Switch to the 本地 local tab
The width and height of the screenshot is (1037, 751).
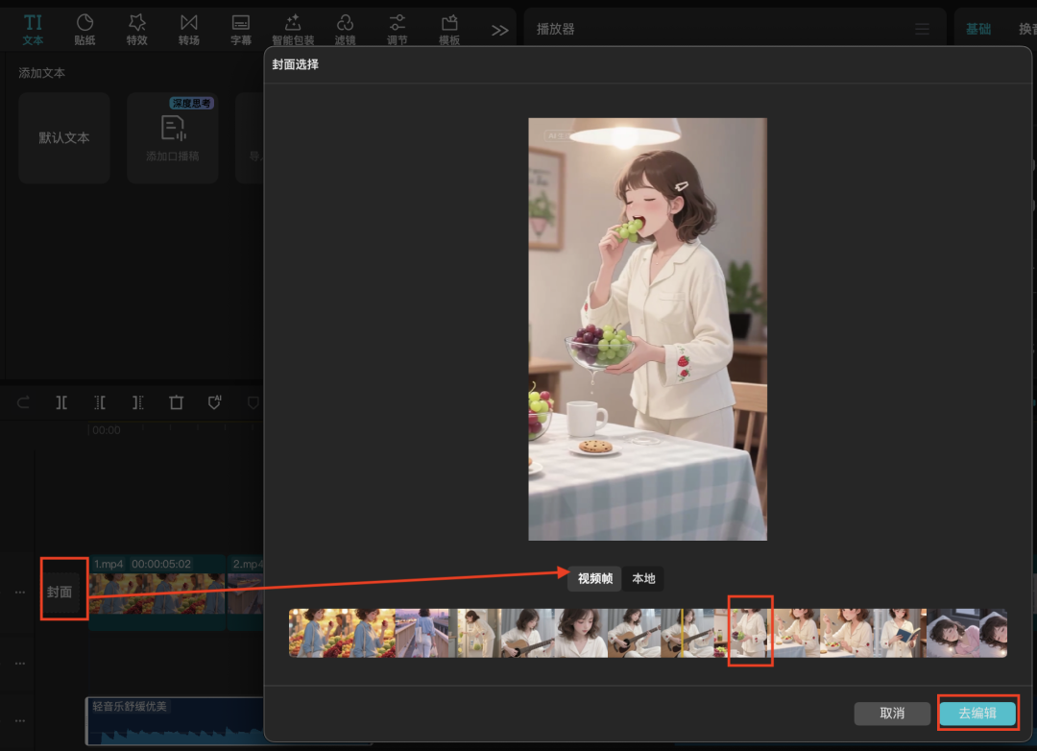tap(643, 579)
